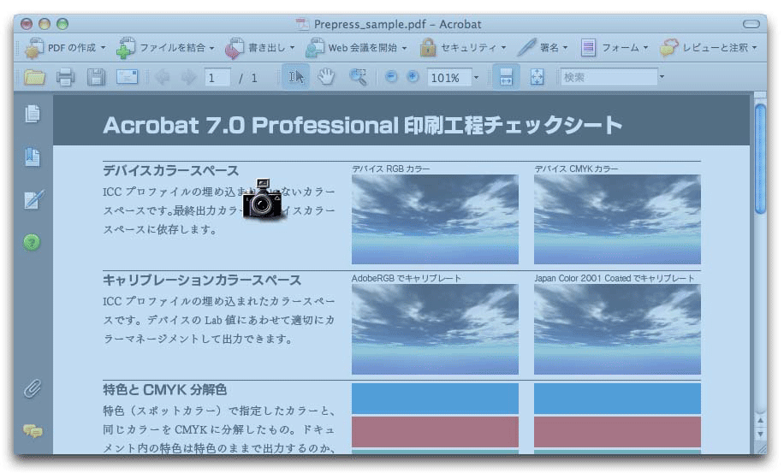Viewport: 784px width, 473px height.
Task: Click the email envelope icon
Action: pos(127,77)
